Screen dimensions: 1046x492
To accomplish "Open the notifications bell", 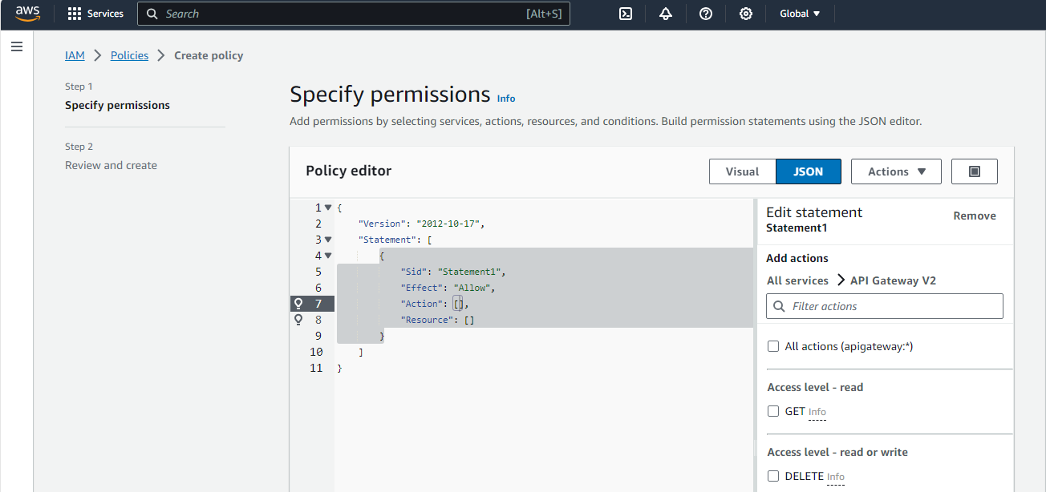I will [x=666, y=14].
